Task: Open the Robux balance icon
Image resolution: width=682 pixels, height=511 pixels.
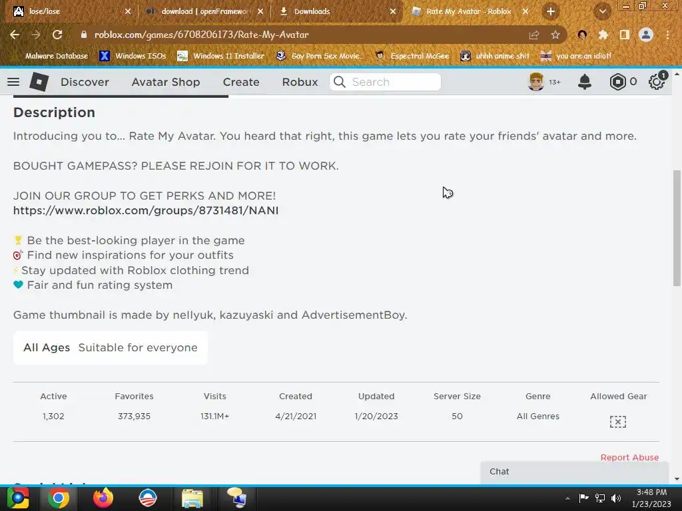Action: (617, 82)
